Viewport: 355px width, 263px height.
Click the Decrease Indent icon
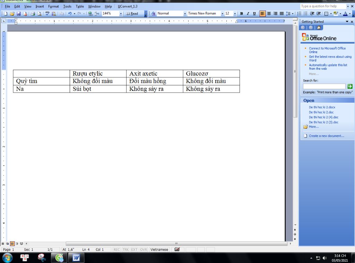point(312,14)
